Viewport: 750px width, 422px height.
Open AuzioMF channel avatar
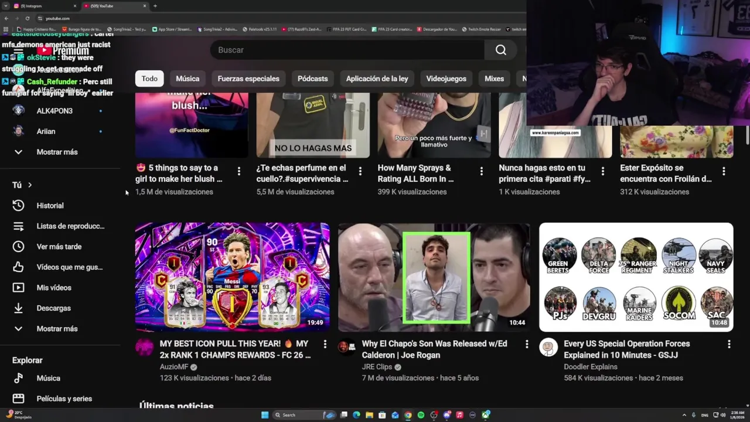[144, 347]
